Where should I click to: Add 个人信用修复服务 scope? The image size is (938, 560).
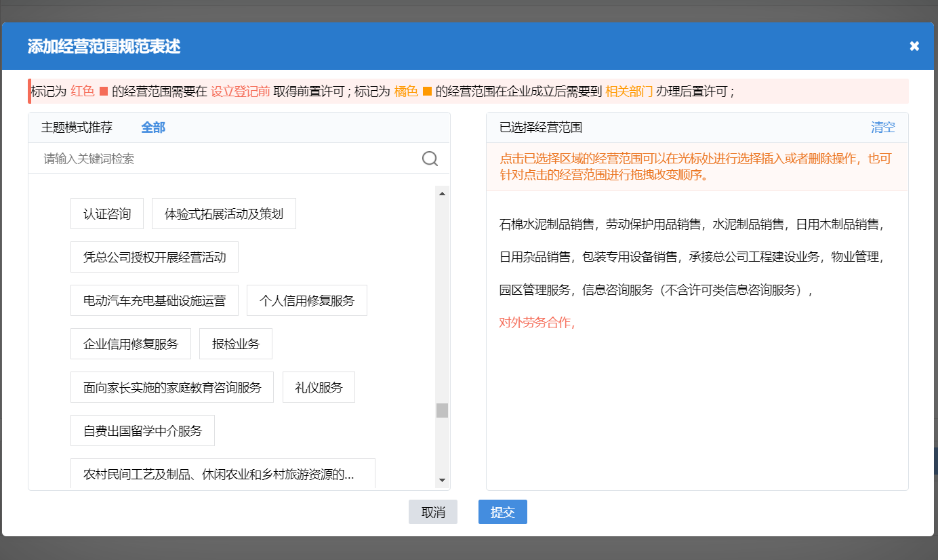pyautogui.click(x=306, y=300)
